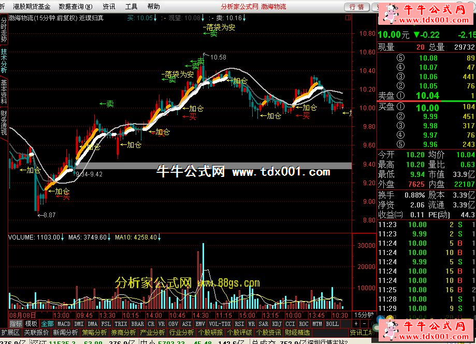Expand the 观望:10.08 indicator arrow
Screen dimensions: 476x344
203,18
